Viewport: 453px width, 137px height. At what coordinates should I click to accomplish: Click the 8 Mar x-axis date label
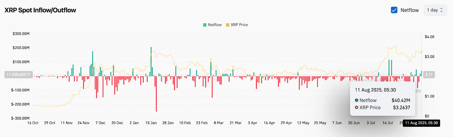pyautogui.click(x=219, y=123)
